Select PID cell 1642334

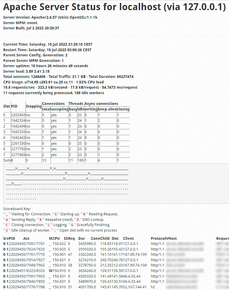[18, 121]
